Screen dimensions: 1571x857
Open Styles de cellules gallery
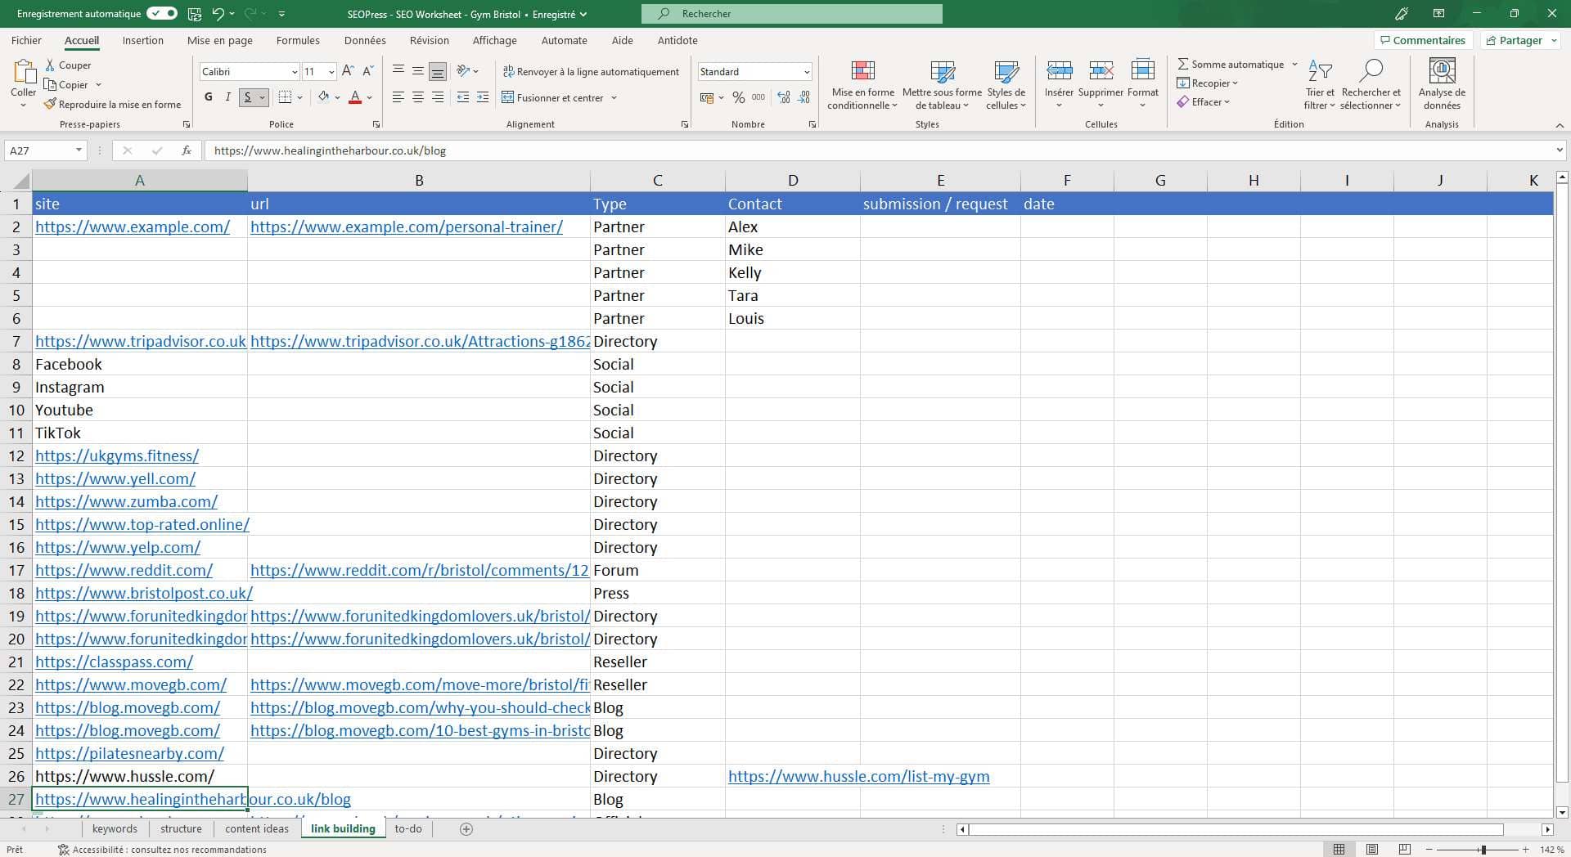tap(1006, 84)
